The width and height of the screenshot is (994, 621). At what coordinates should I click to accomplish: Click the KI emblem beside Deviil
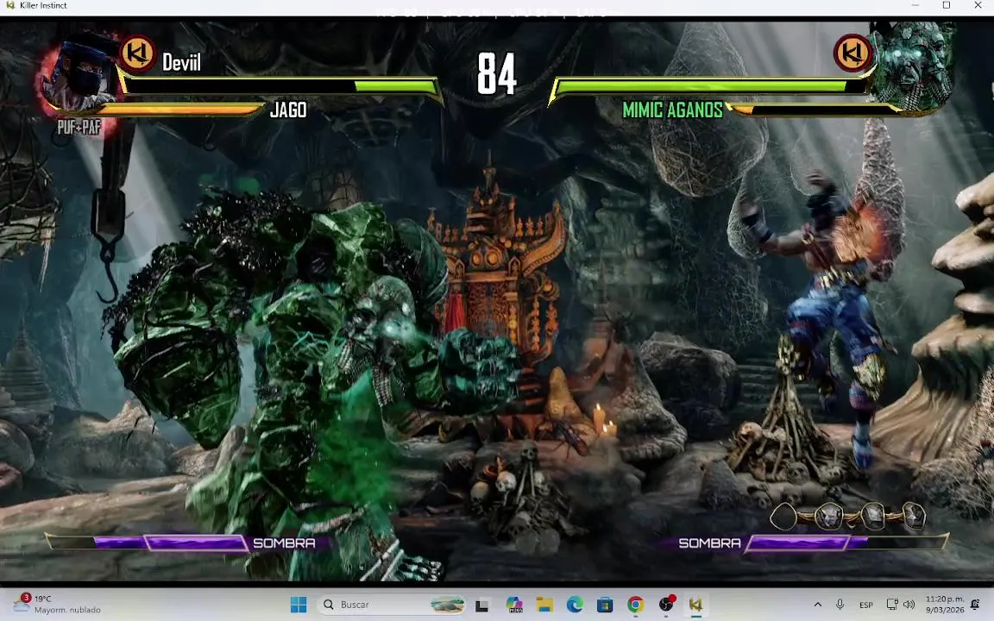(137, 53)
